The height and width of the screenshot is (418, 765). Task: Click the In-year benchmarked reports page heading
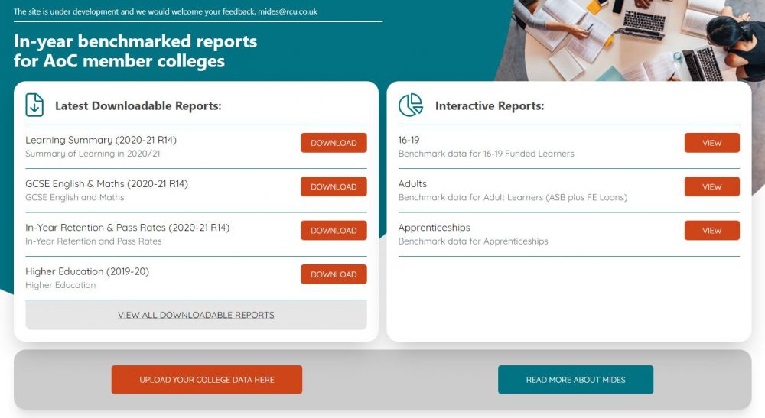tap(135, 50)
